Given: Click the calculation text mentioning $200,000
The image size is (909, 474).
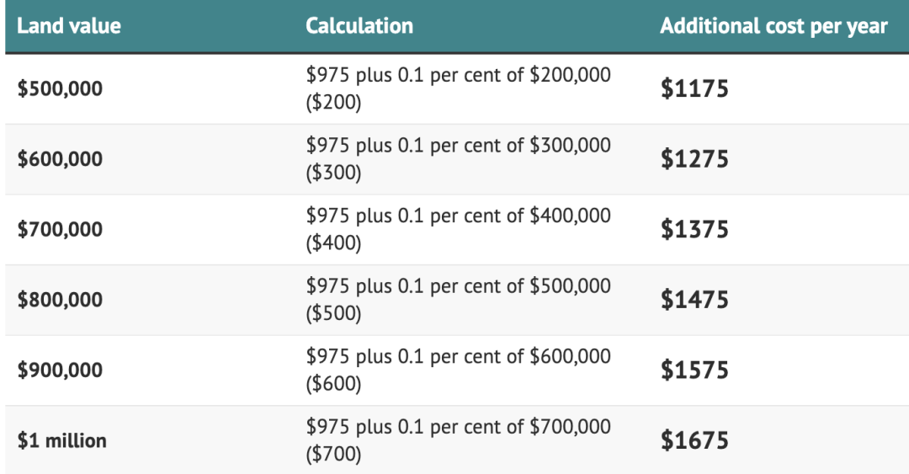Looking at the screenshot, I should 459,88.
